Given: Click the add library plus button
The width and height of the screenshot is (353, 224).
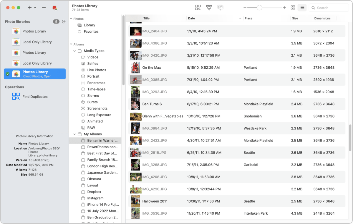Looking at the screenshot, I should point(29,8).
